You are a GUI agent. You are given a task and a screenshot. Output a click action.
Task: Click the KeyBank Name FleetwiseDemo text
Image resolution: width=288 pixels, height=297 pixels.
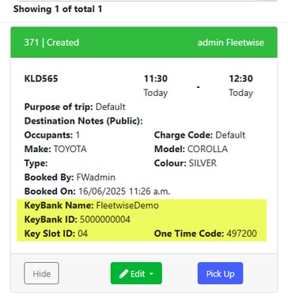point(127,205)
